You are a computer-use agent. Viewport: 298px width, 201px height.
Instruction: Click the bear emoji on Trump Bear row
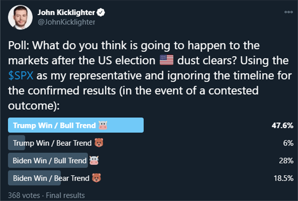click(99, 143)
